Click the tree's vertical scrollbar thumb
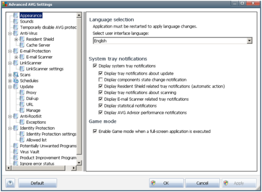Image resolution: width=262 pixels, height=192 pixels. tap(79, 86)
